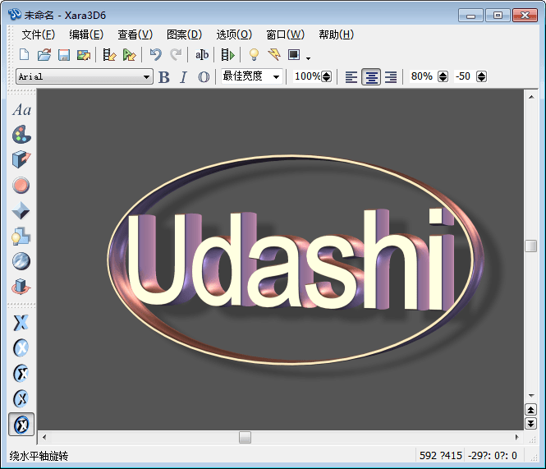Screen dimensions: 546x469
Task: Expand the display options dropdown arrow
Action: (x=308, y=57)
